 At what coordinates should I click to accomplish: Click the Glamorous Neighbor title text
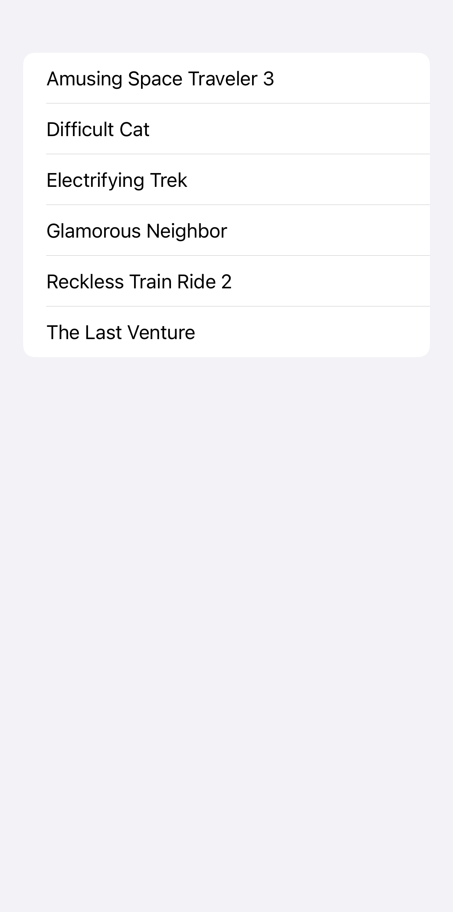137,231
